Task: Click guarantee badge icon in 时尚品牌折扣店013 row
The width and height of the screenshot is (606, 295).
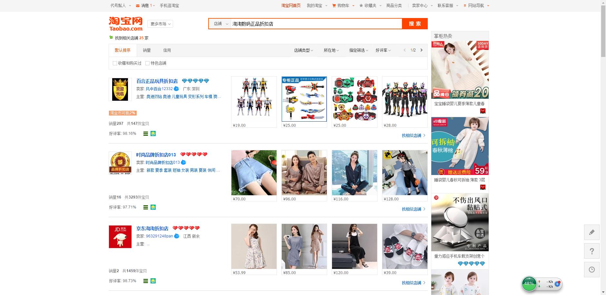Action: click(x=153, y=207)
